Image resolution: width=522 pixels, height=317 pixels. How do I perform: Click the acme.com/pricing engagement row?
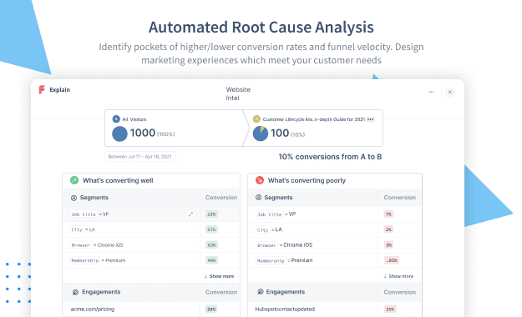(151, 309)
